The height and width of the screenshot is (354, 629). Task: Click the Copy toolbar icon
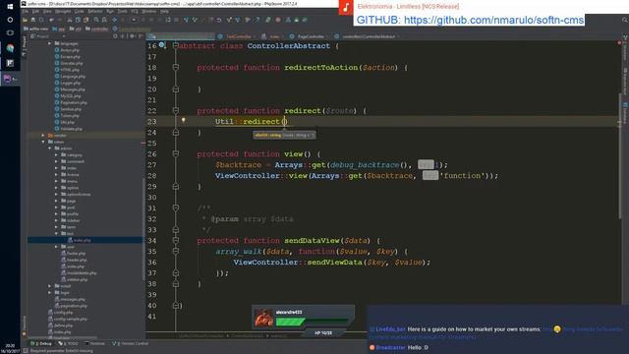tap(78, 20)
